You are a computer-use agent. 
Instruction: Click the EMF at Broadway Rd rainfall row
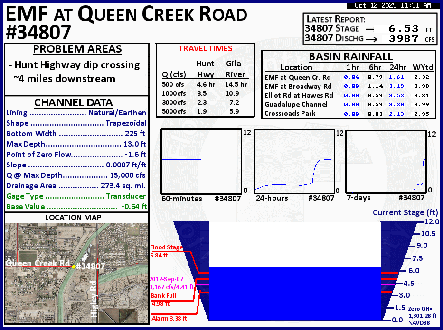298,86
